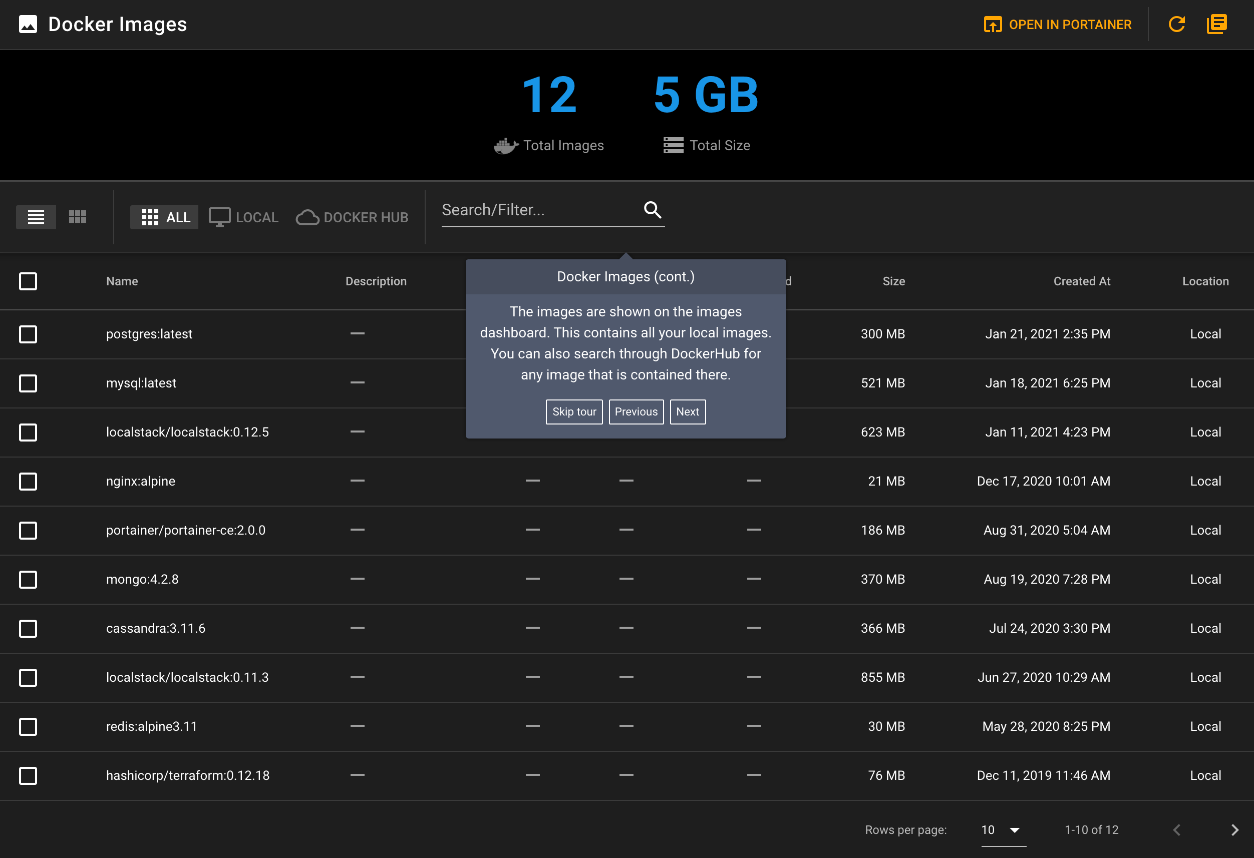Tick the mongo:4.2.8 checkbox
Viewport: 1254px width, 858px height.
(28, 580)
